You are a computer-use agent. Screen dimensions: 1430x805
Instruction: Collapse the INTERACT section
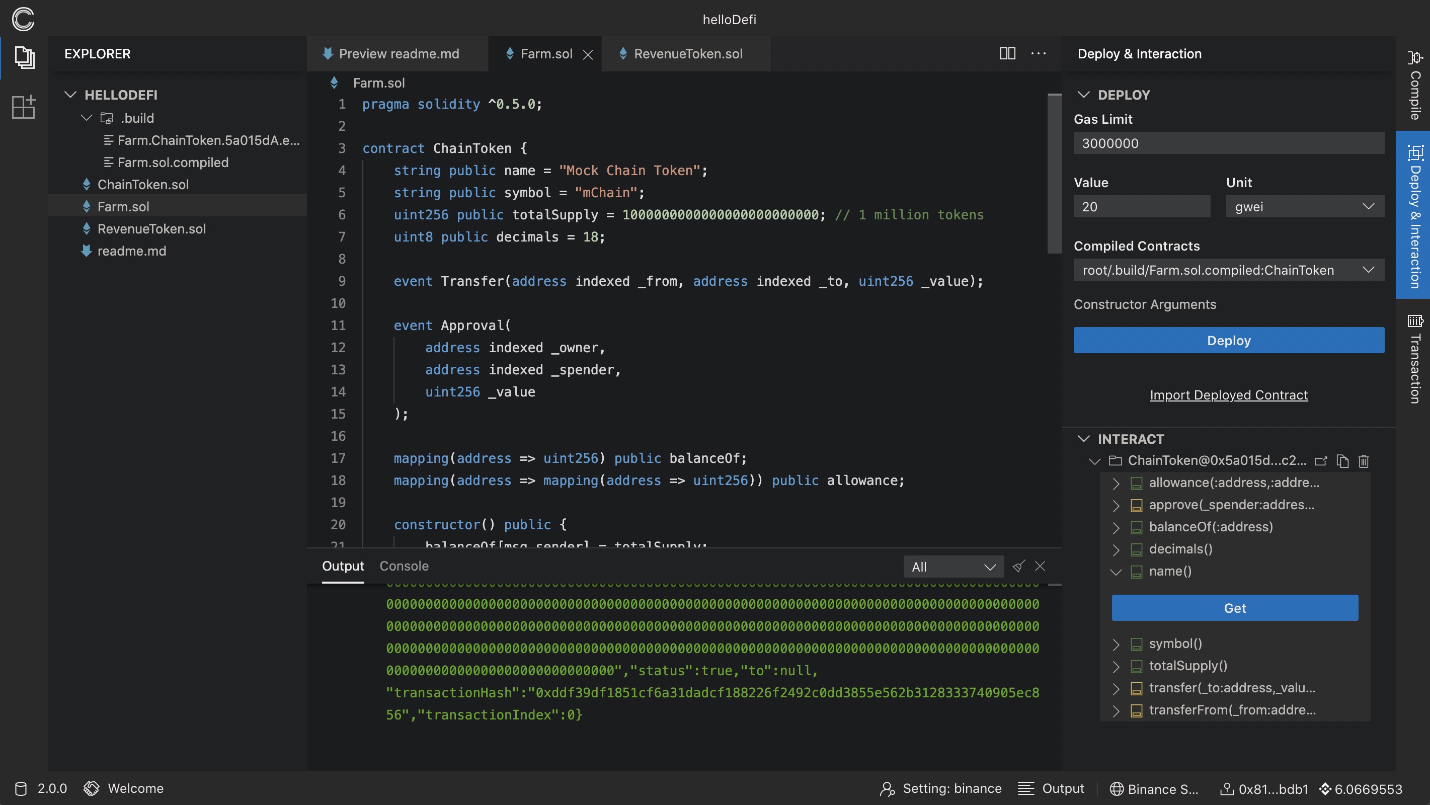pos(1083,439)
